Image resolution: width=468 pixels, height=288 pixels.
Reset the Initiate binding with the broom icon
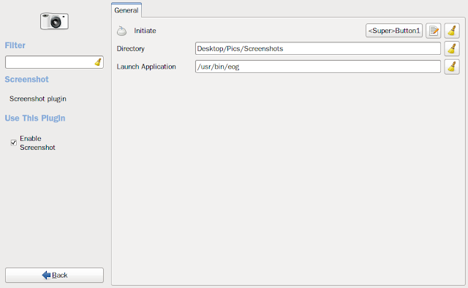[x=452, y=31]
